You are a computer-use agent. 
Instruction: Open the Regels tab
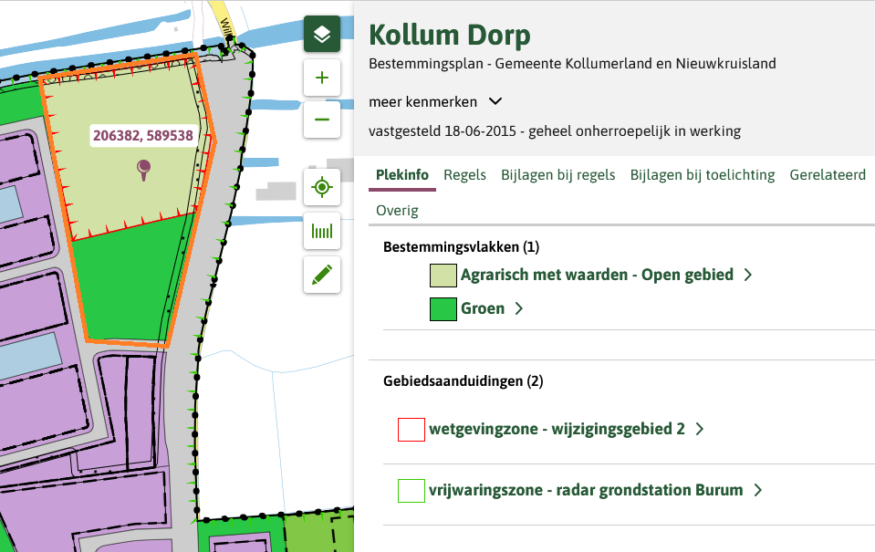point(464,174)
